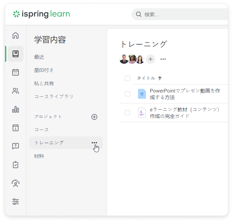Open トレーニング sidebar item's more options

tap(94, 143)
